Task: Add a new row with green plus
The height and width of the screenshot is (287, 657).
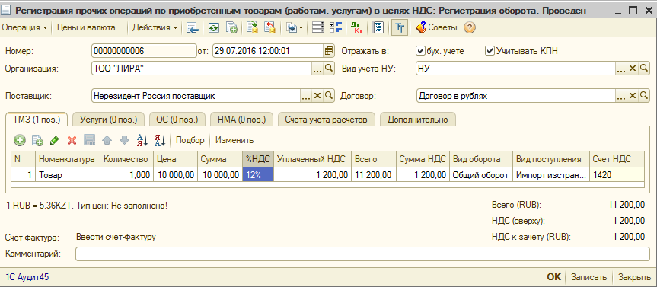Action: click(19, 140)
